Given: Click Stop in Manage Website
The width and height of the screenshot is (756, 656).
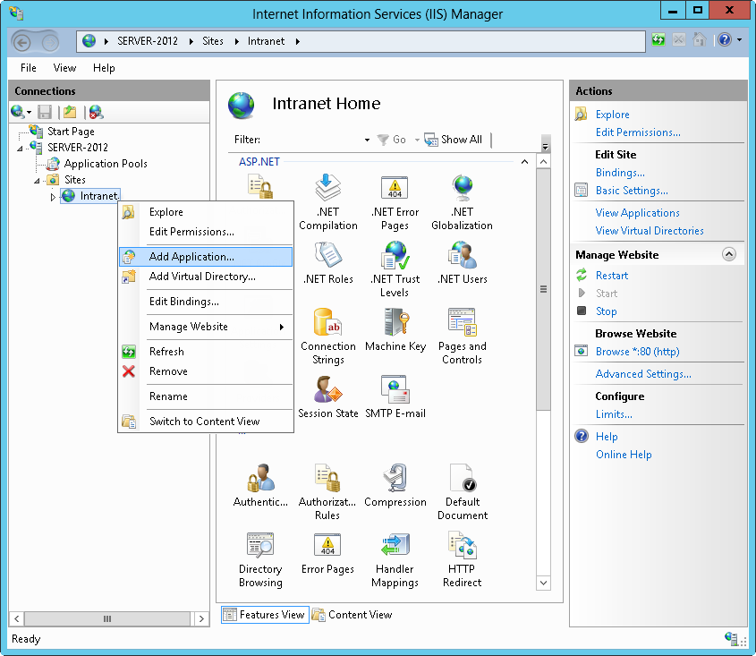Looking at the screenshot, I should 606,311.
